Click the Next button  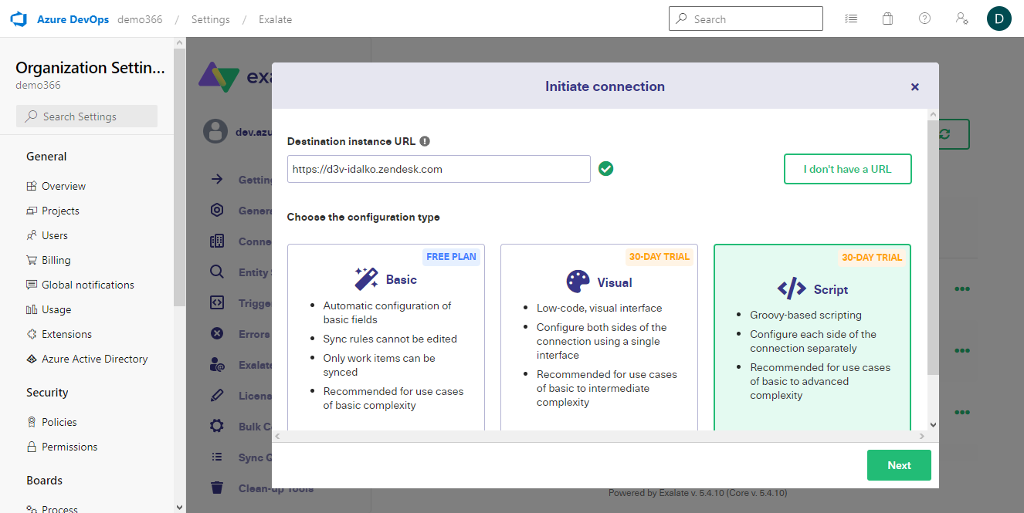899,465
